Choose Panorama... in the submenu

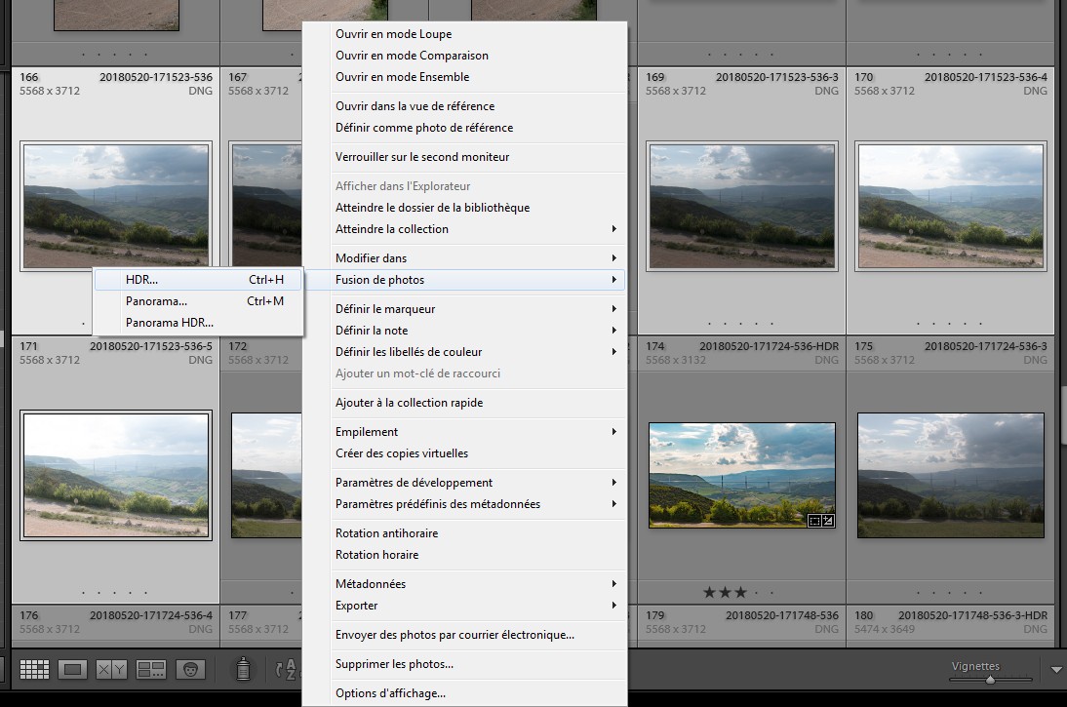tap(198, 300)
